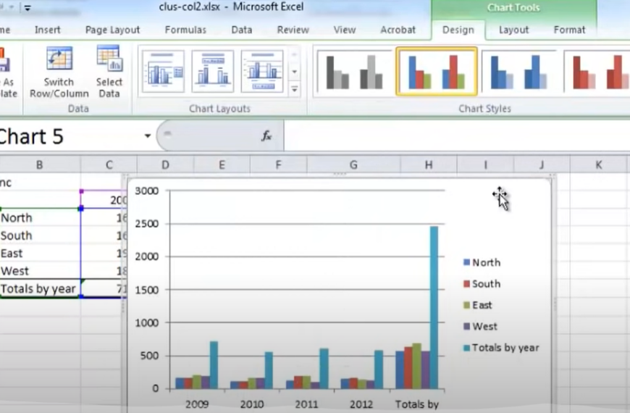Viewport: 630px width, 413px height.
Task: Switch to the View tab
Action: (345, 30)
